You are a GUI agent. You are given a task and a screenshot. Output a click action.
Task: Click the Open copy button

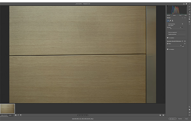tap(172, 119)
